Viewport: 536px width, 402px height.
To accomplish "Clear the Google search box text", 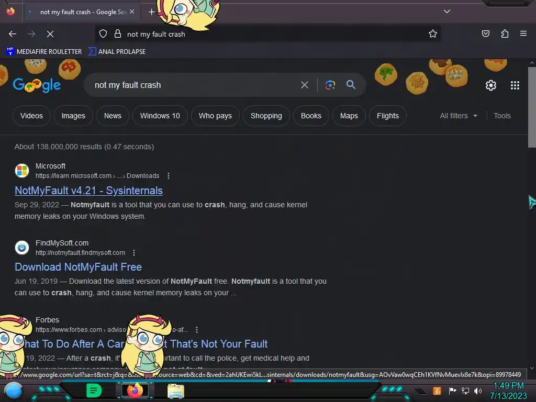I will [304, 85].
